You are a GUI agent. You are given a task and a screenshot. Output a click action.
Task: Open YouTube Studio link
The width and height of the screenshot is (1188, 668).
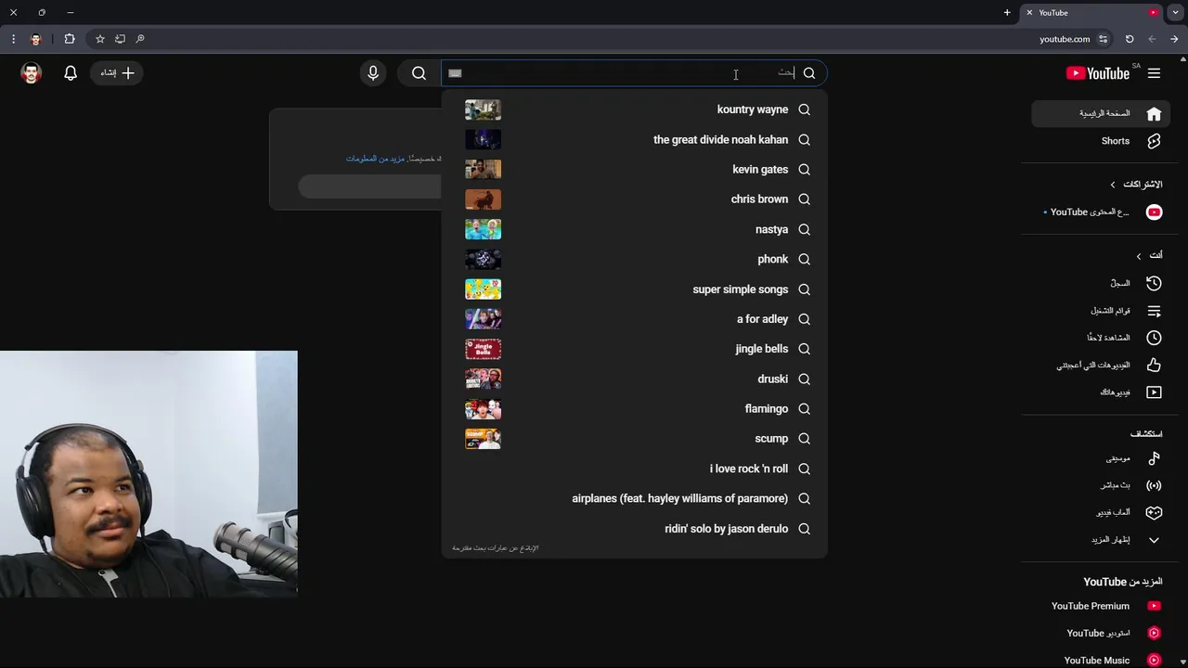pos(1101,633)
